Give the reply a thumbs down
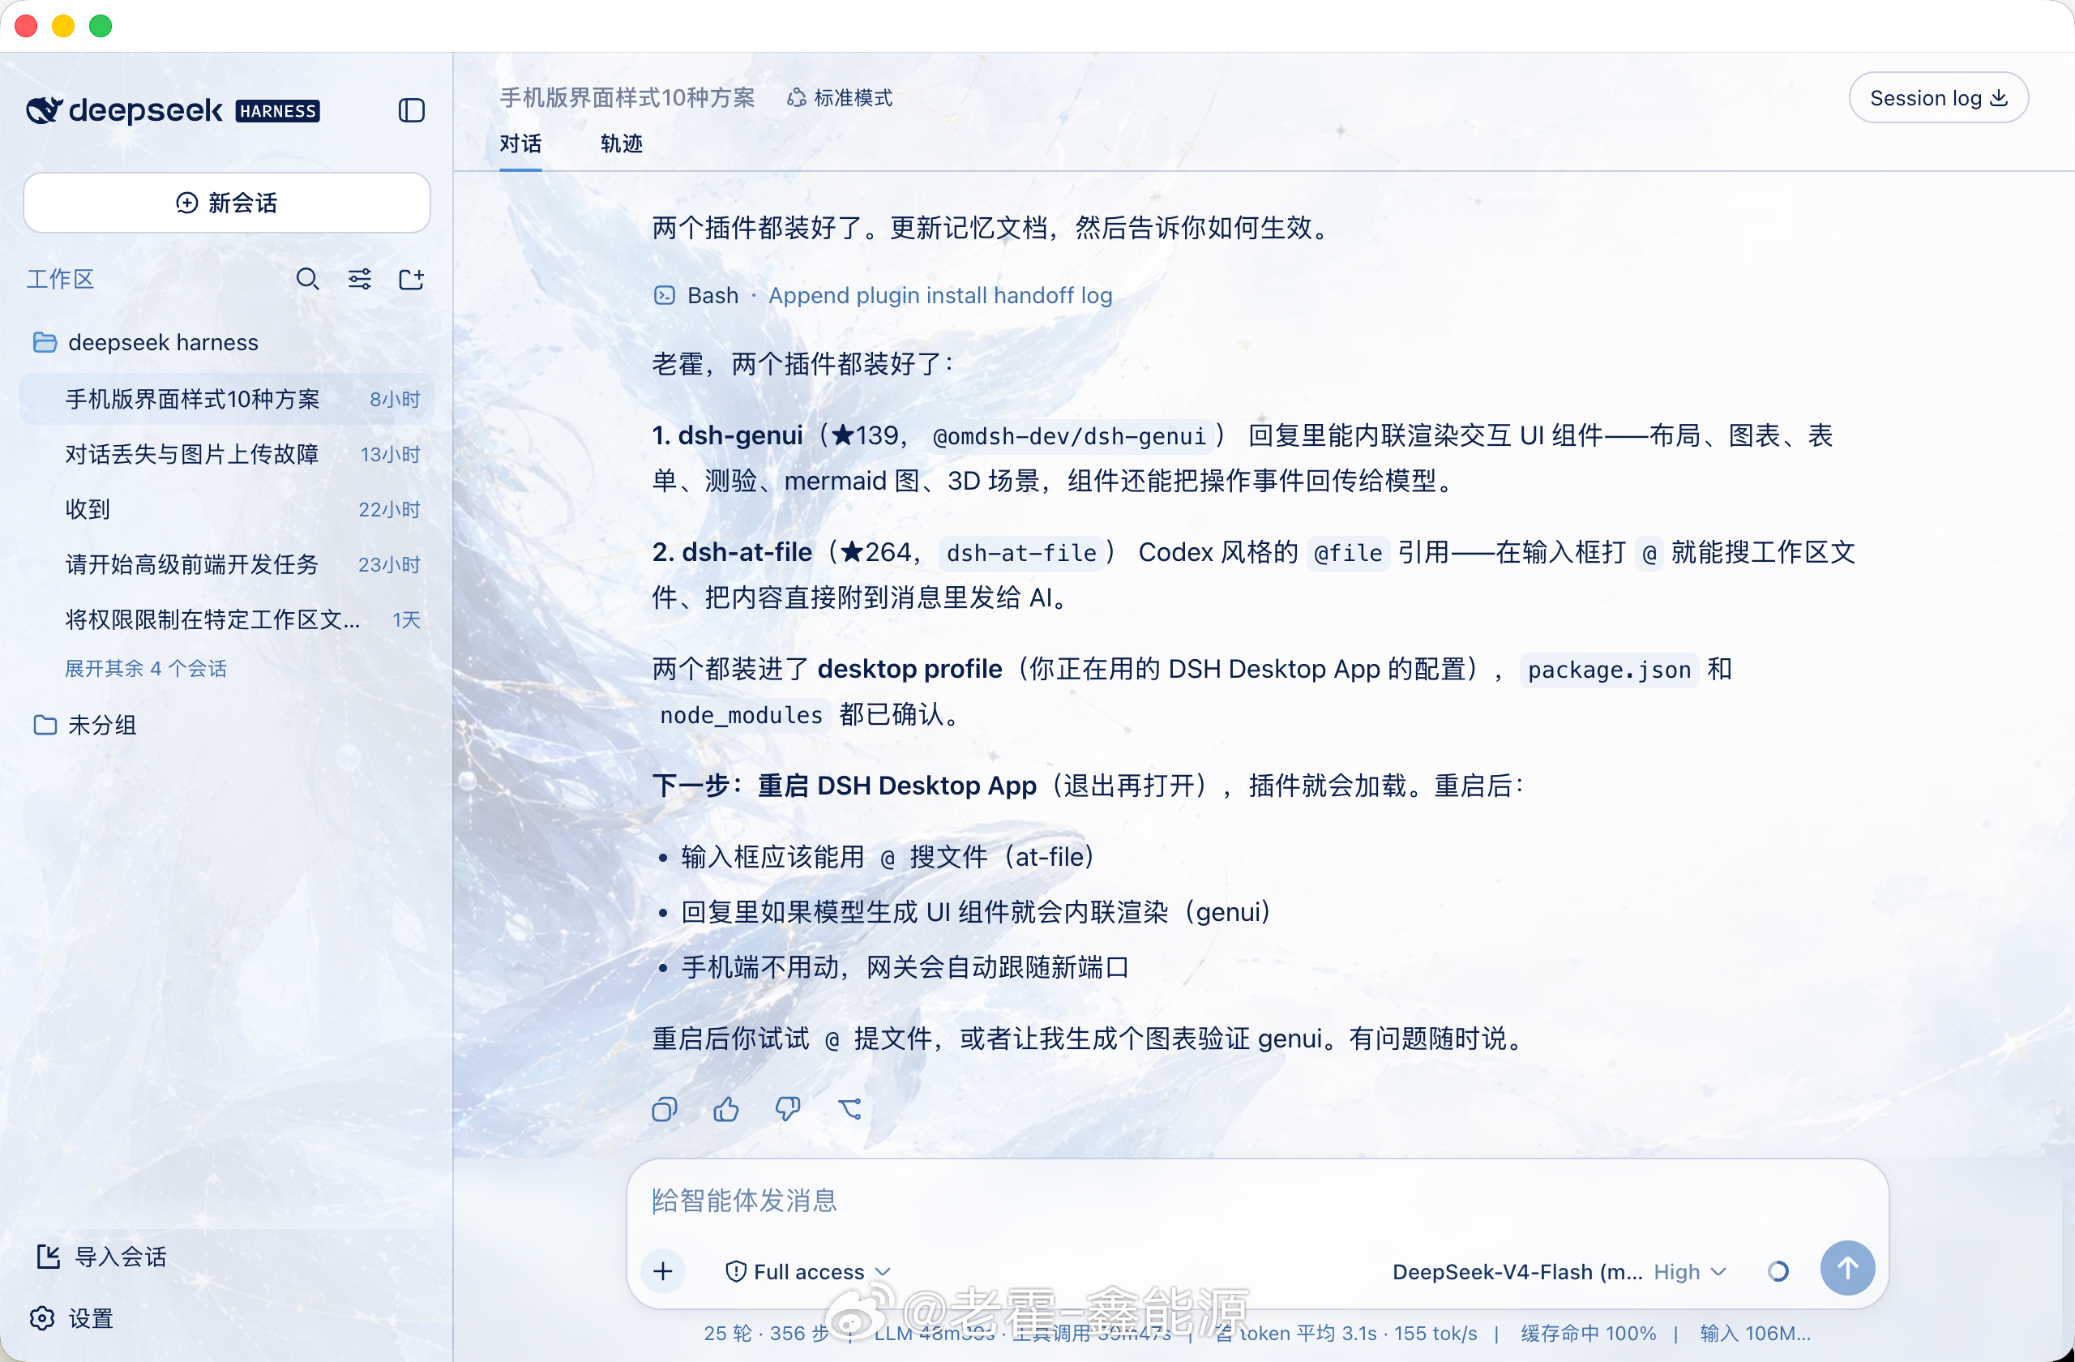Screen dimensions: 2075x1362 (x=787, y=1109)
